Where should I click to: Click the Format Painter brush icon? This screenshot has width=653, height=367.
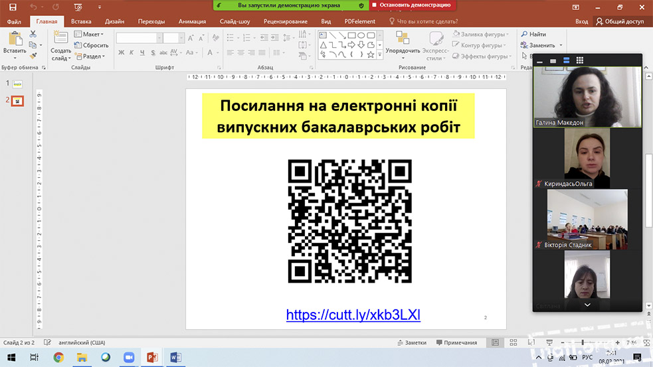click(33, 56)
